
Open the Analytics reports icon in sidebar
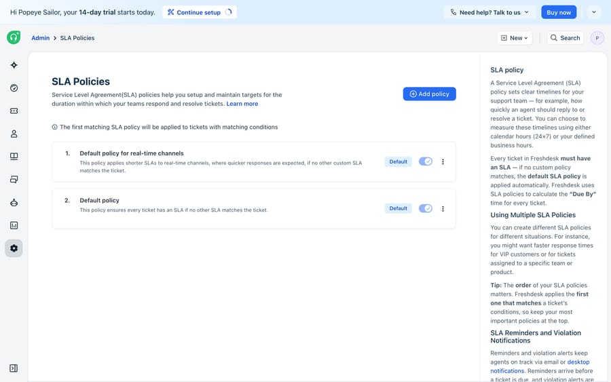pyautogui.click(x=14, y=225)
